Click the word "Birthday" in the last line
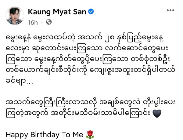This screenshot has width=183, height=140. (x=45, y=135)
